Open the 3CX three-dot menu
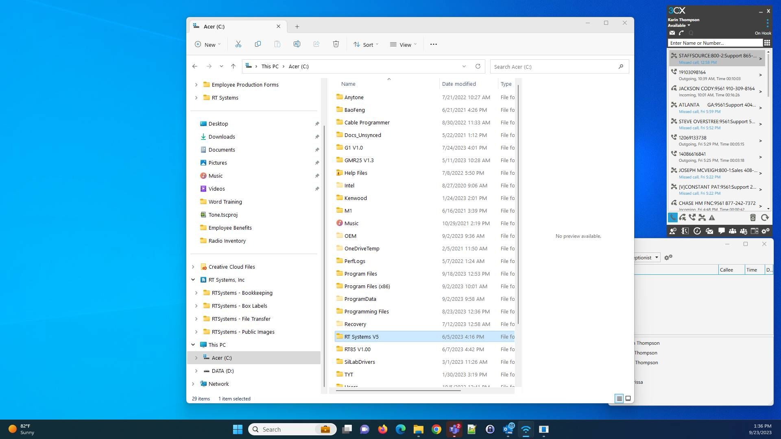Screen dimensions: 781x439 pyautogui.click(x=768, y=22)
